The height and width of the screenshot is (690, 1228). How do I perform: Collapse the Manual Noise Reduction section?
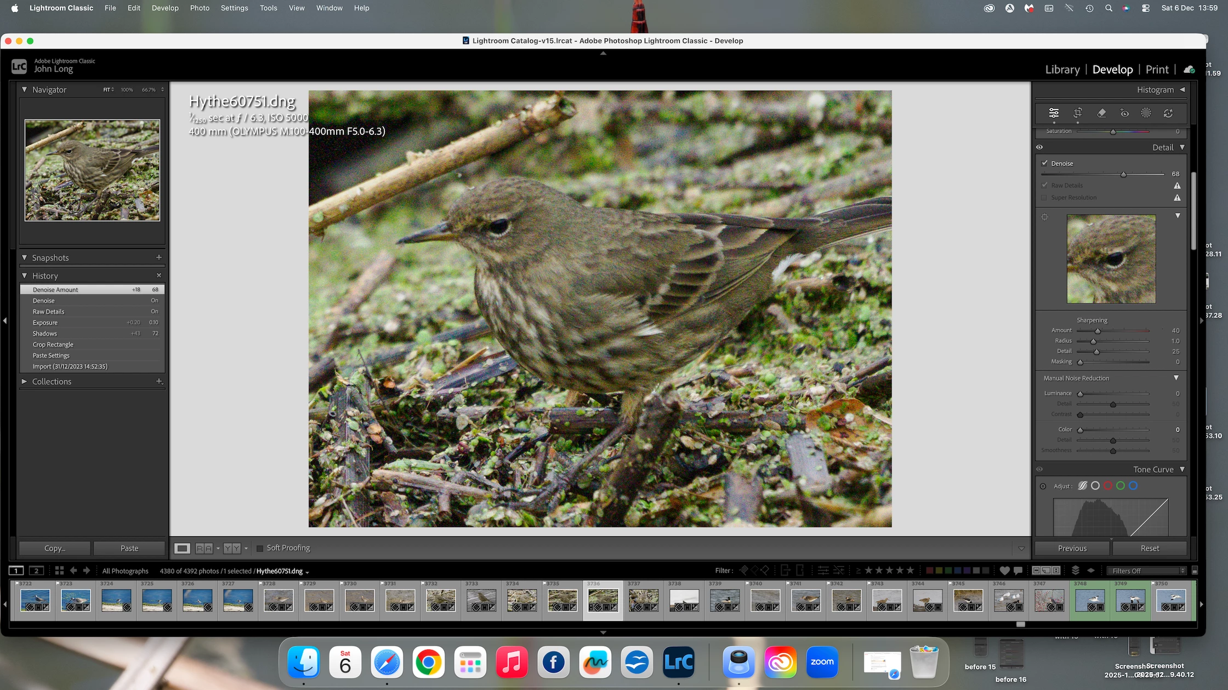coord(1176,378)
